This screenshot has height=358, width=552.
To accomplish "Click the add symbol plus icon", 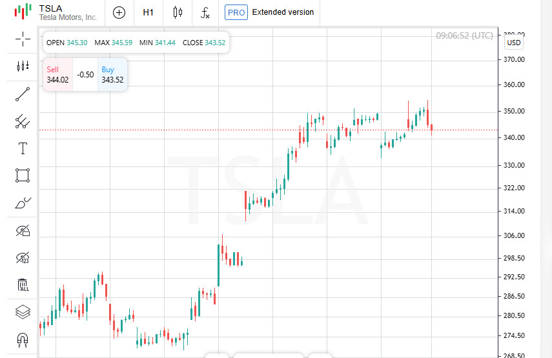I will (119, 13).
